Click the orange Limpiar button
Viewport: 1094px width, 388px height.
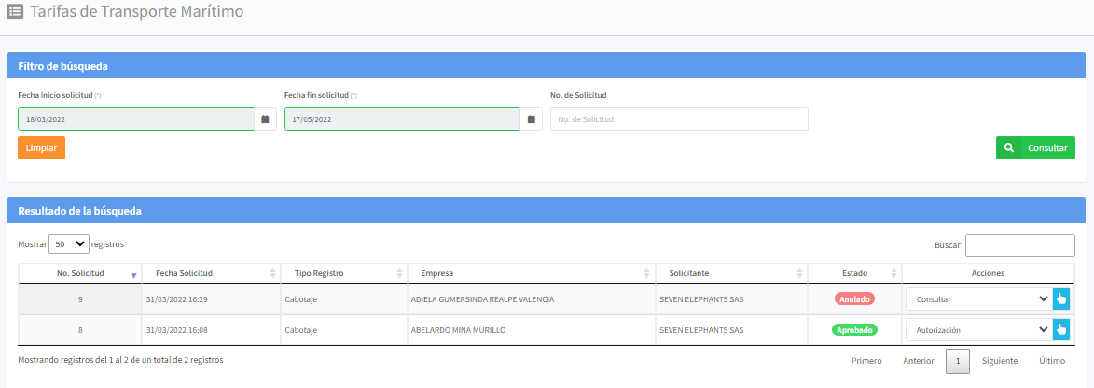click(41, 148)
